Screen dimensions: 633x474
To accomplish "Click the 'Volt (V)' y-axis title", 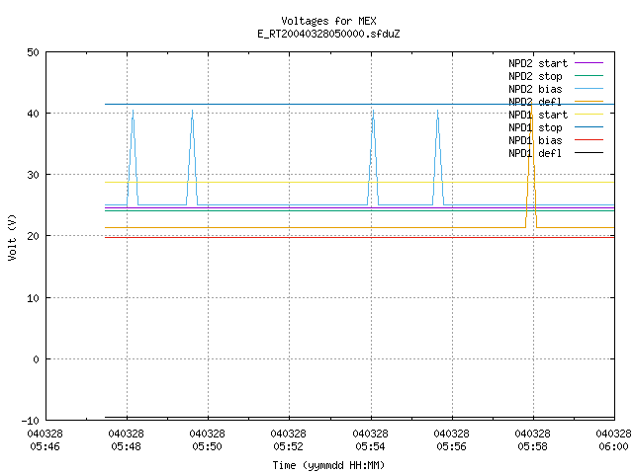I will point(12,237).
